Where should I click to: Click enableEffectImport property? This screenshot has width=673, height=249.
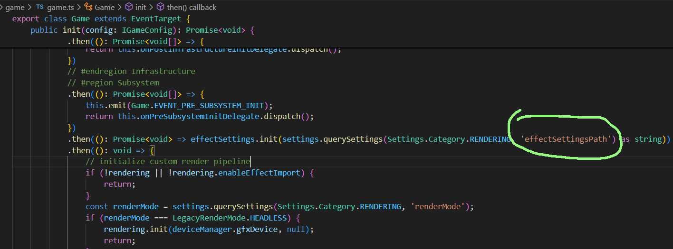pos(259,173)
